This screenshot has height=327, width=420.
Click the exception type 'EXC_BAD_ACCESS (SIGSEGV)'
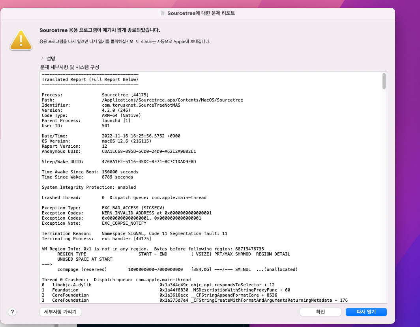(133, 208)
